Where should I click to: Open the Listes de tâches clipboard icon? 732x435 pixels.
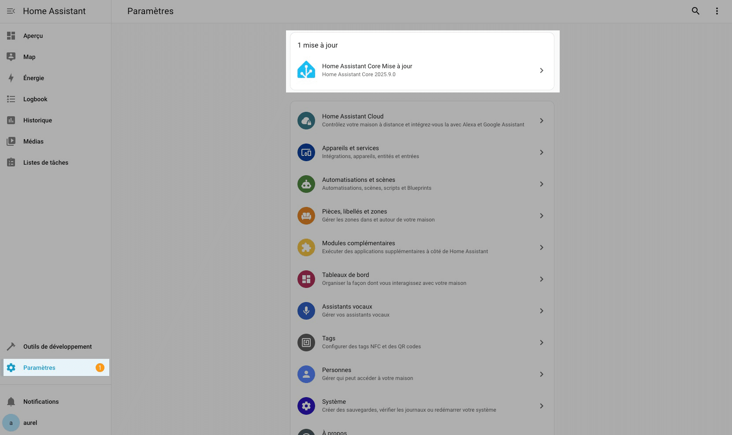tap(11, 162)
